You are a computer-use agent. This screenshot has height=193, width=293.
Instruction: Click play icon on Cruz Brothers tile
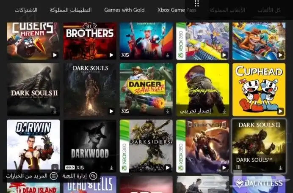tap(111, 55)
